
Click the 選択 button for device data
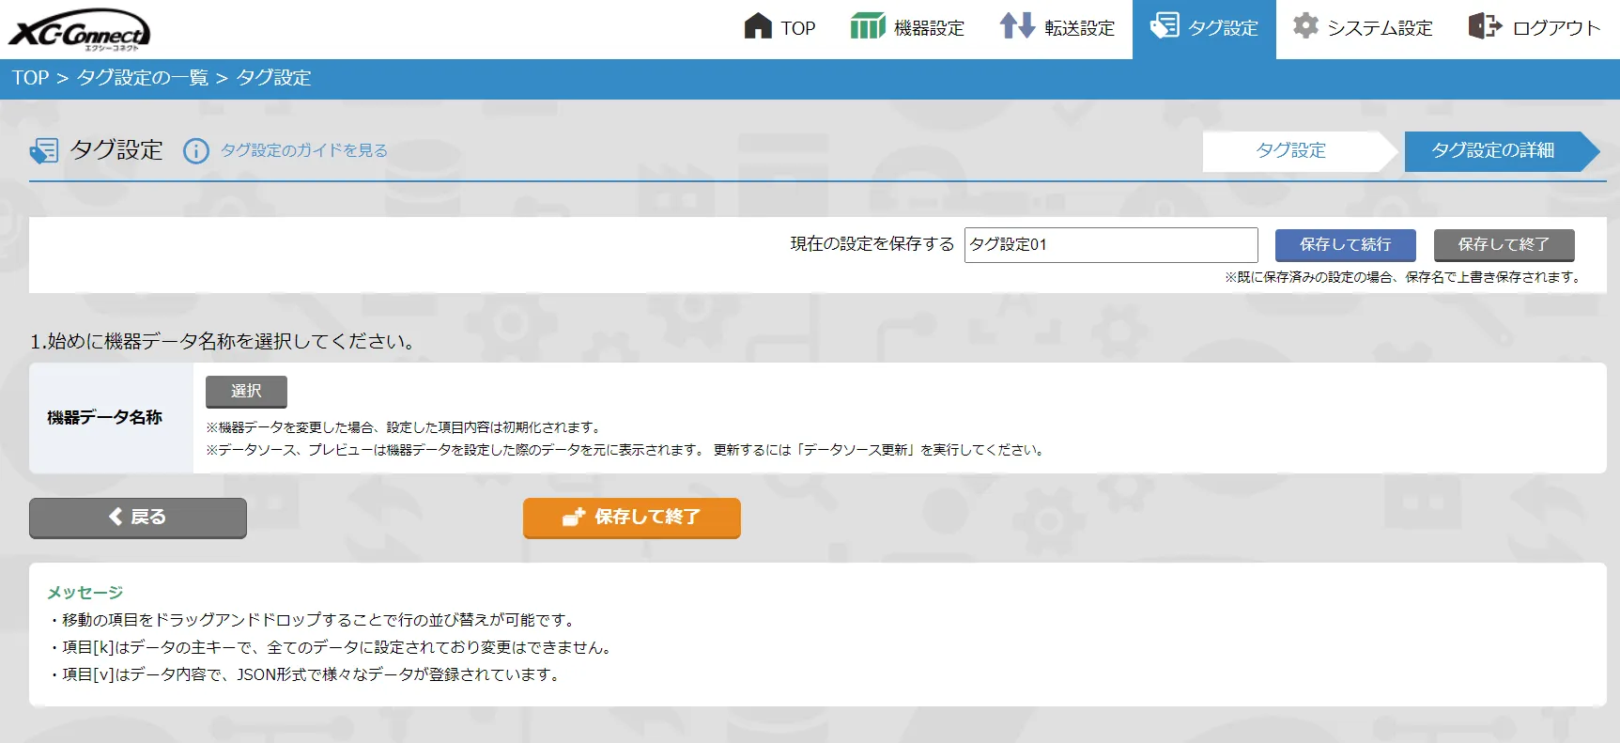[246, 392]
